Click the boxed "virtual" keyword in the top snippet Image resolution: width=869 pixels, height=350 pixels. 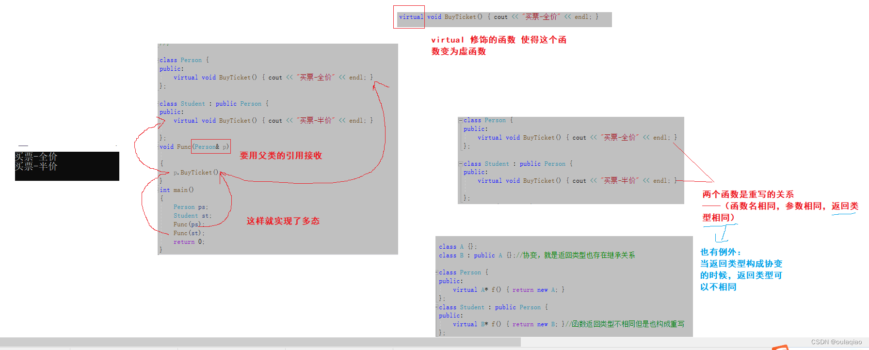(x=411, y=17)
